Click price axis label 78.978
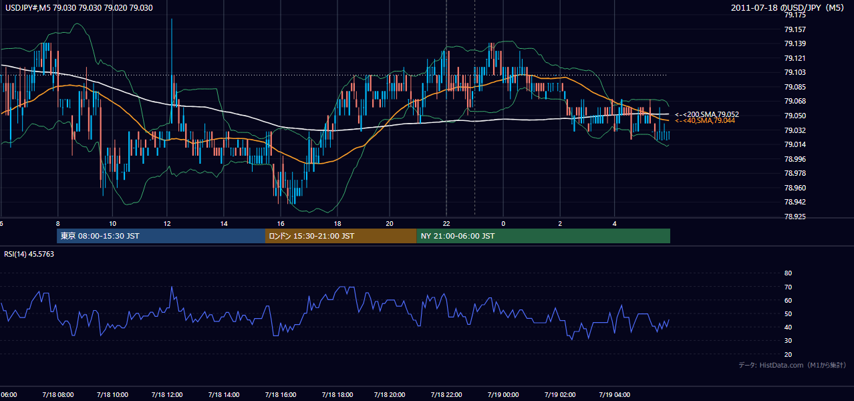The image size is (854, 401). [x=795, y=173]
